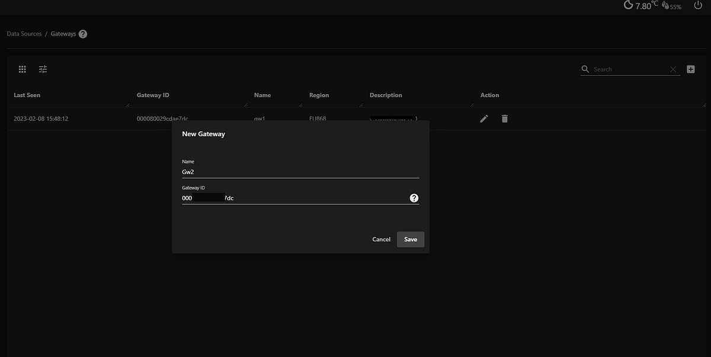The height and width of the screenshot is (357, 711).
Task: Click the Gateways breadcrumb item
Action: pyautogui.click(x=62, y=34)
